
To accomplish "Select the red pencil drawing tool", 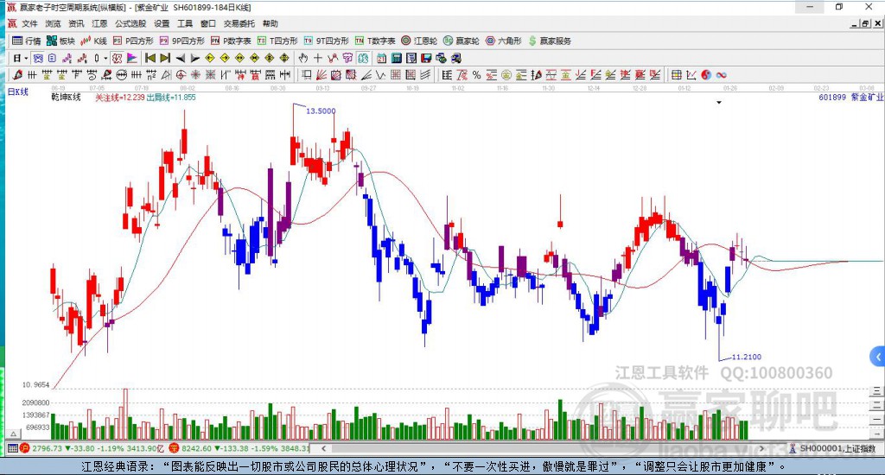I will [17, 75].
